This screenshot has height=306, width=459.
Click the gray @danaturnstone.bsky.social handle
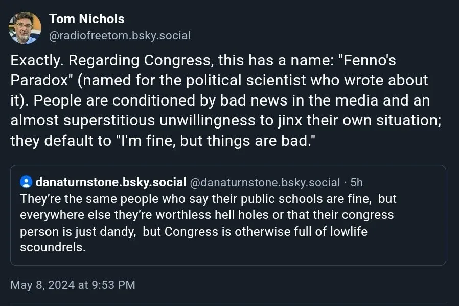pos(265,182)
